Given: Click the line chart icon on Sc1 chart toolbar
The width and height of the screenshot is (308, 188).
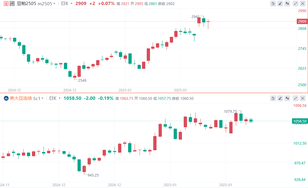Looking at the screenshot, I should (x=273, y=98).
